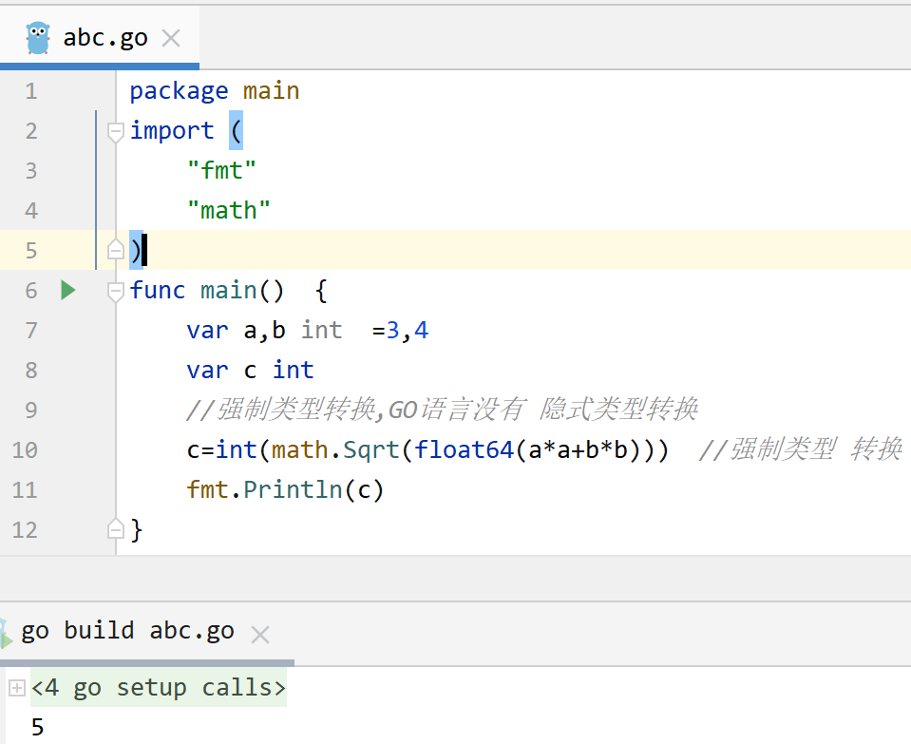Click the go build run configuration icon
Screen dimensions: 911x744
(x=7, y=634)
